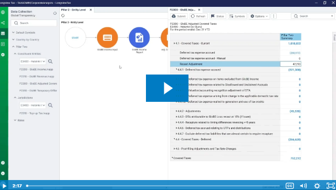The width and height of the screenshot is (336, 190).
Task: Open the help question mark icon
Action: click(3, 163)
